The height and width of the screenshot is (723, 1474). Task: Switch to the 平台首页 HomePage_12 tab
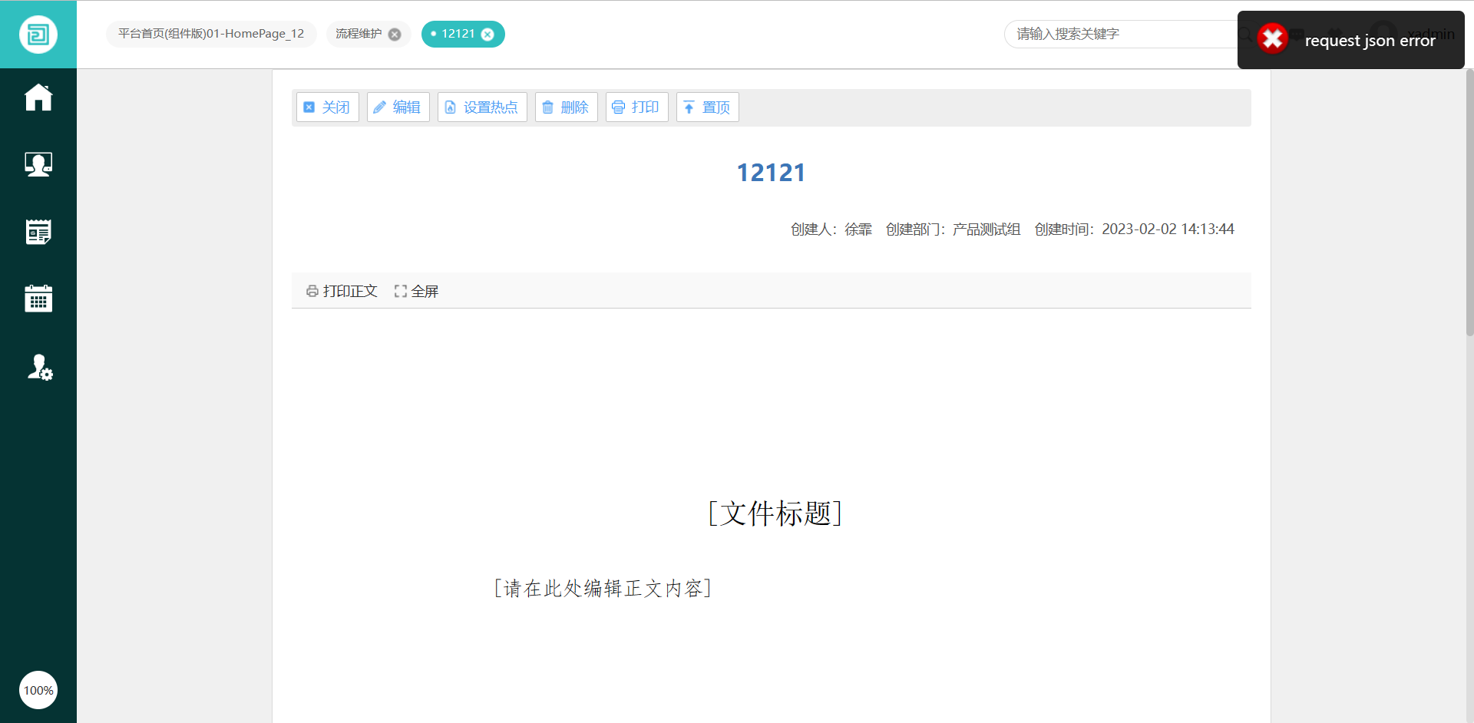point(211,34)
